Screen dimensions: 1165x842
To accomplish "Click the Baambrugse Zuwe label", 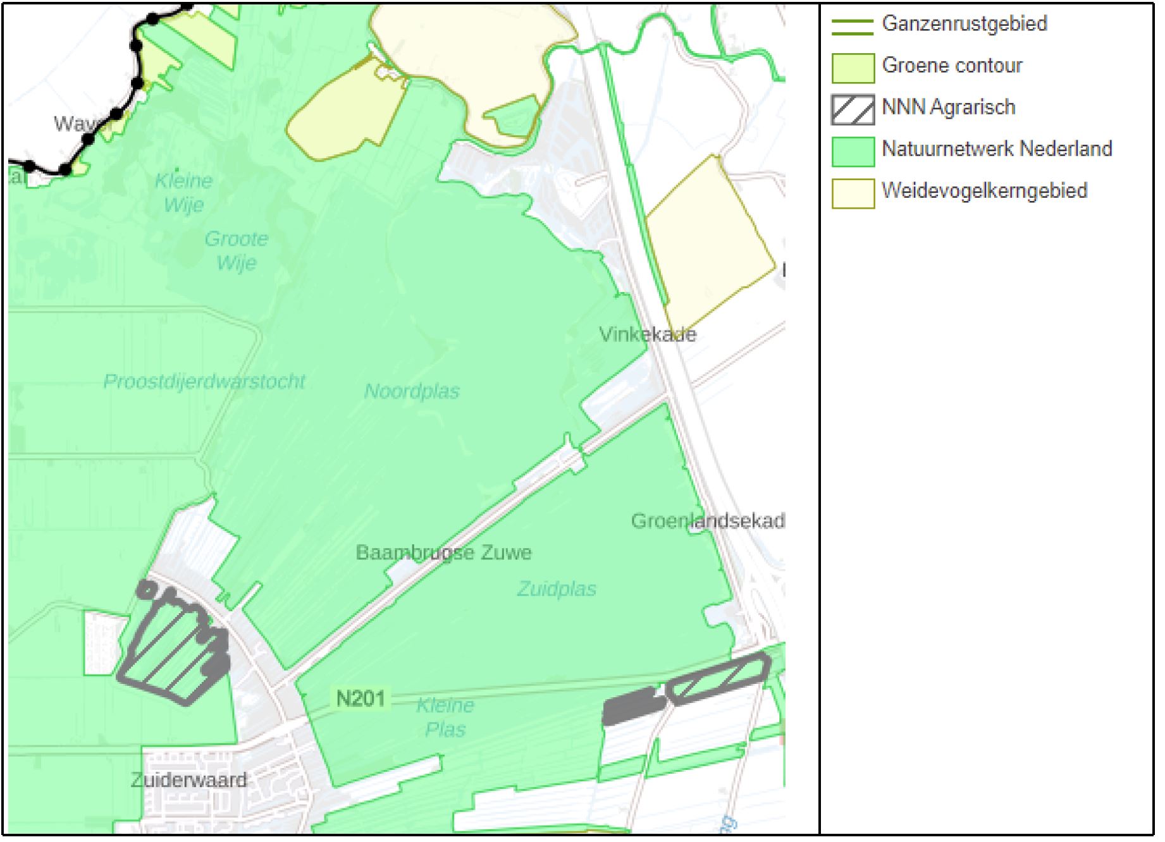I will click(445, 553).
